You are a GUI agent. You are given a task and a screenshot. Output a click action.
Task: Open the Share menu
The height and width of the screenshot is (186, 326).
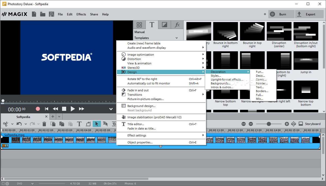94,14
